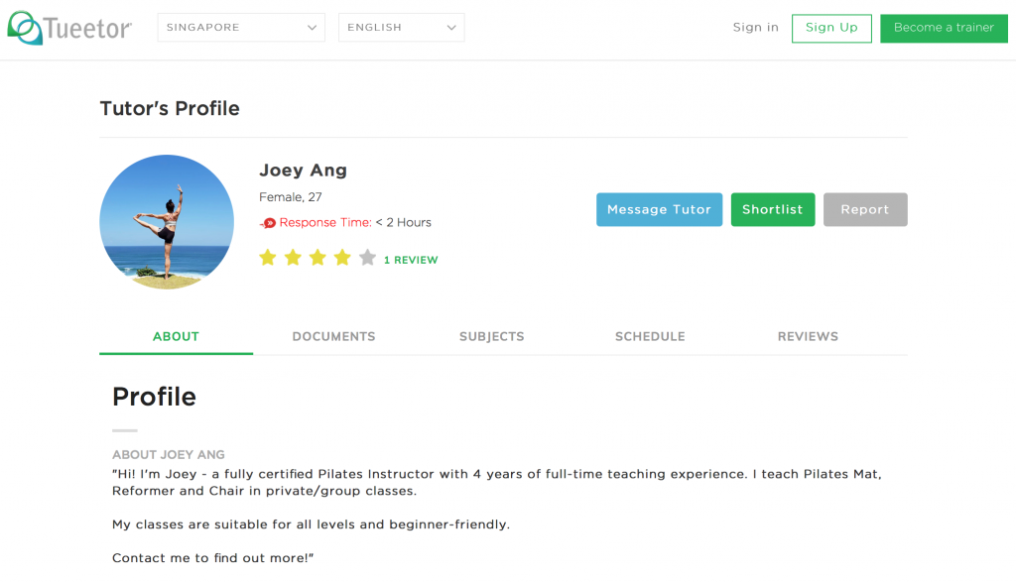This screenshot has height=582, width=1016.
Task: Shortlist this tutor
Action: (x=772, y=210)
